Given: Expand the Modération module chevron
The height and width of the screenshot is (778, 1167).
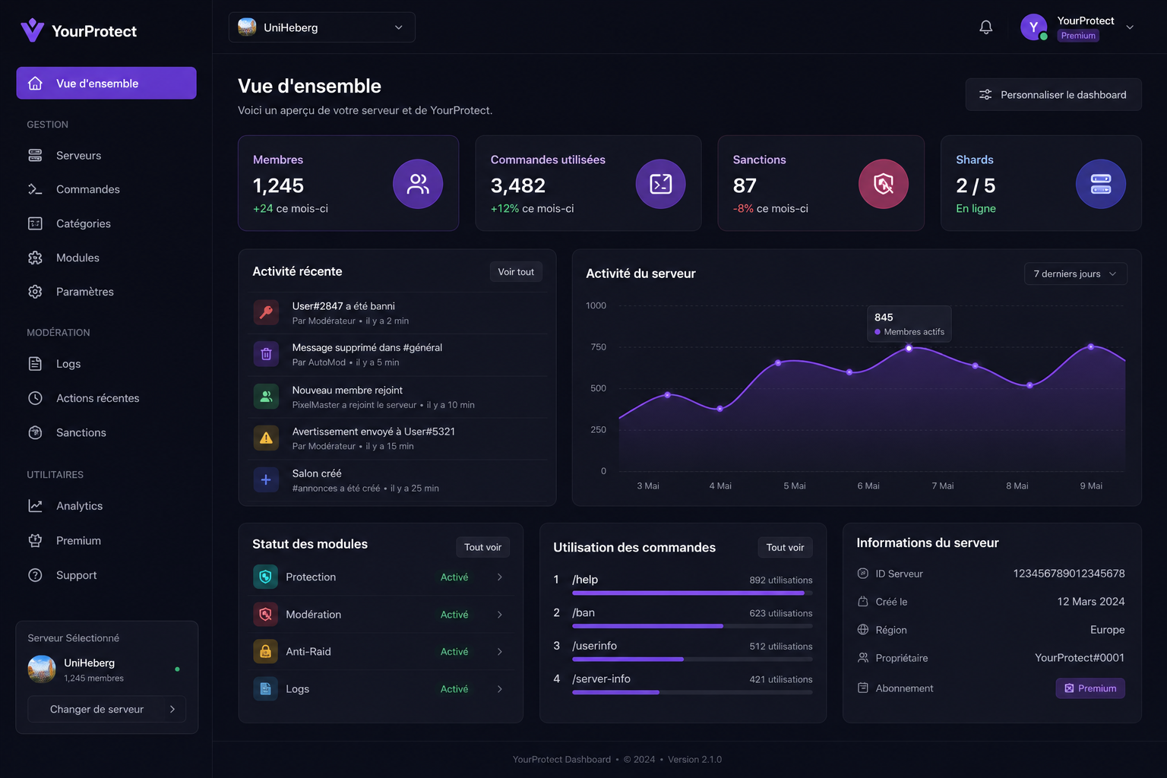Looking at the screenshot, I should point(500,615).
